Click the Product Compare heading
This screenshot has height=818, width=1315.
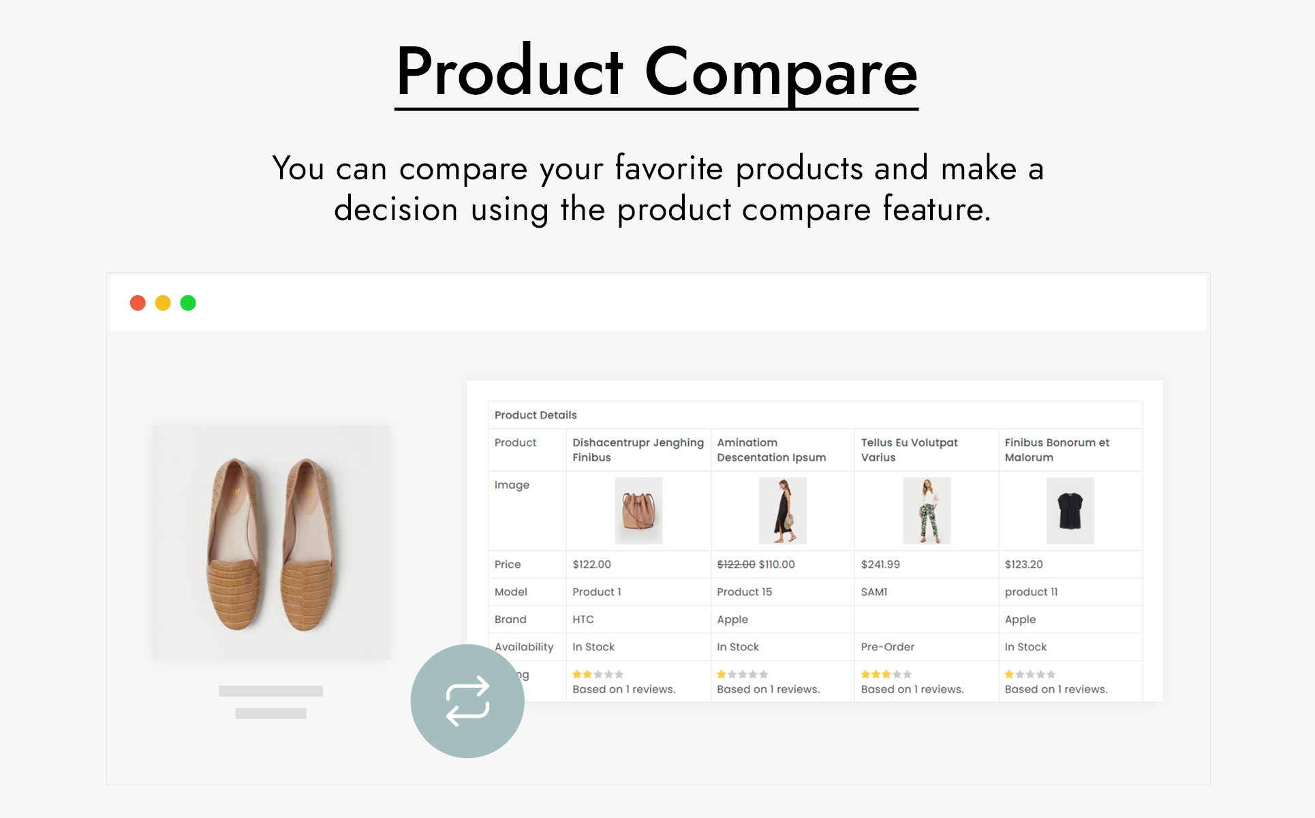coord(657,72)
